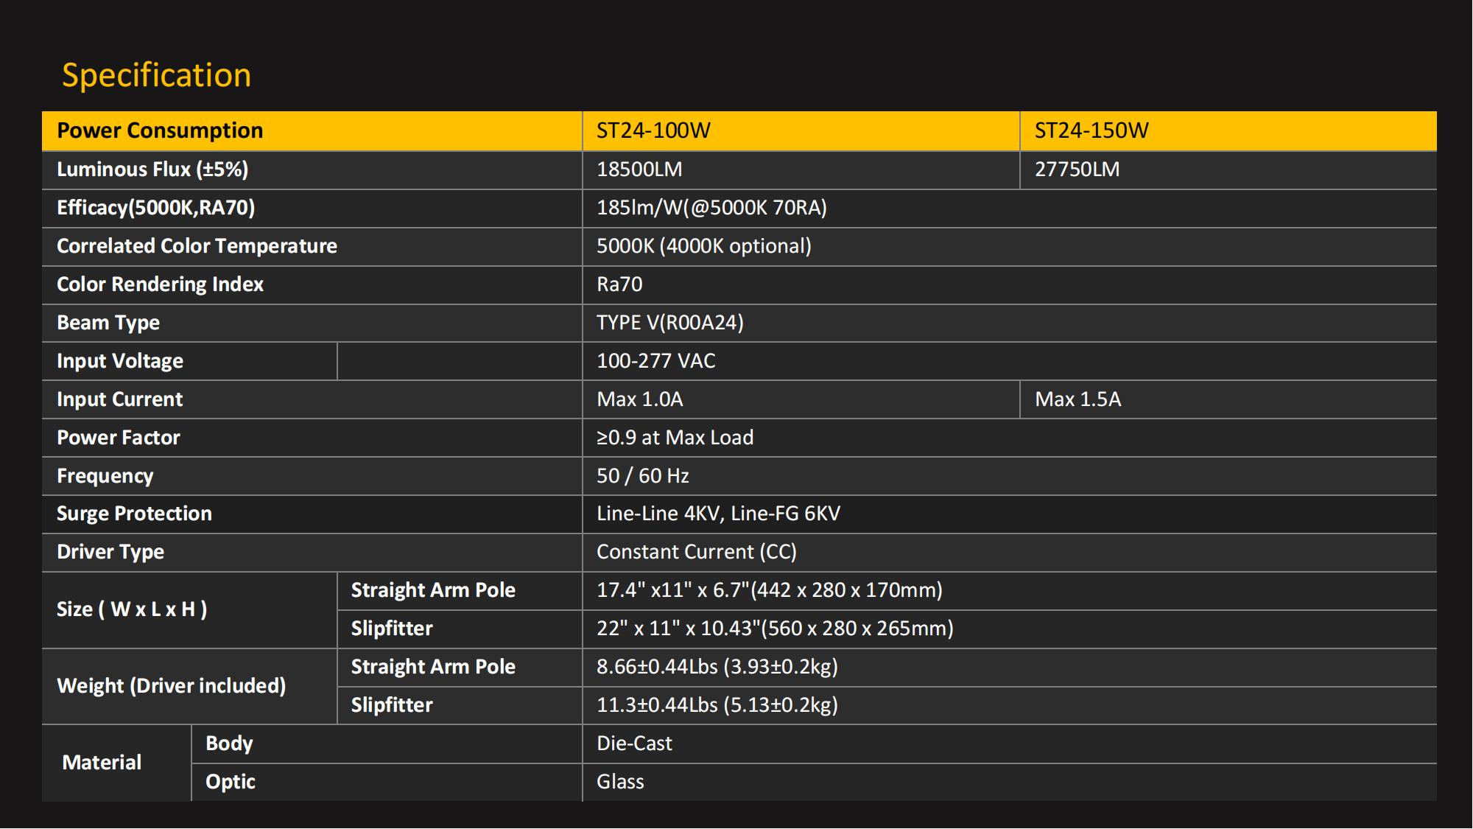The image size is (1473, 829).
Task: Click the 'Optic' sub-label
Action: pos(231,782)
